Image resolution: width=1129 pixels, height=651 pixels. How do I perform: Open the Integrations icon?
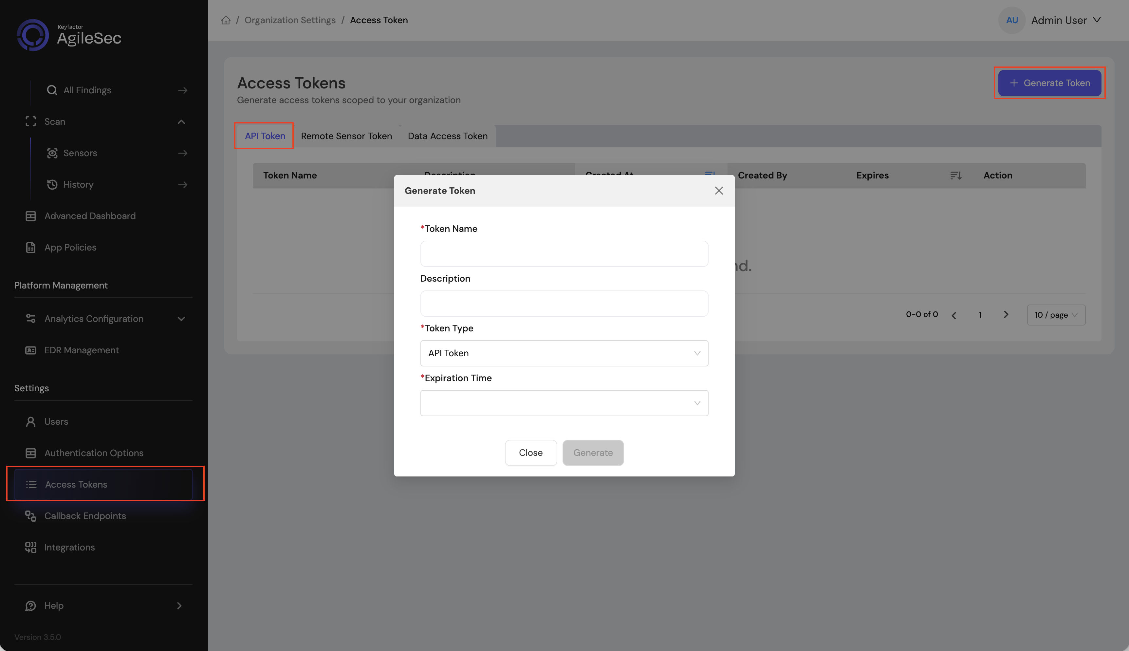point(30,547)
